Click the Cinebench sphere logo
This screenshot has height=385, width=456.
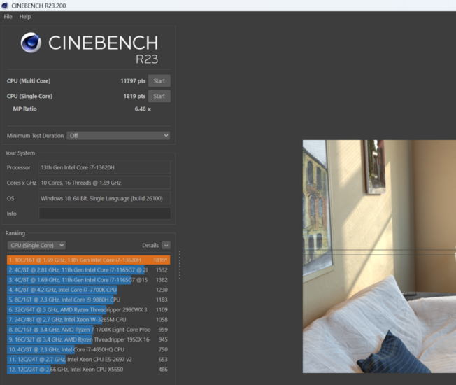pyautogui.click(x=31, y=43)
